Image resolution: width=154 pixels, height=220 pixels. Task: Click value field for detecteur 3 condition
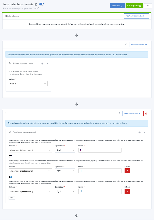pyautogui.click(x=100, y=191)
